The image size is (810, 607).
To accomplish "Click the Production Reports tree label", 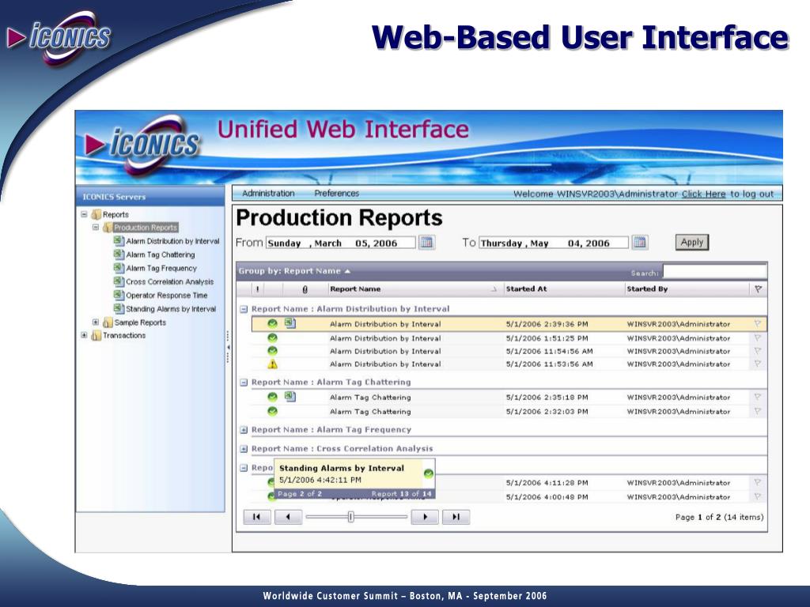I will pyautogui.click(x=146, y=228).
